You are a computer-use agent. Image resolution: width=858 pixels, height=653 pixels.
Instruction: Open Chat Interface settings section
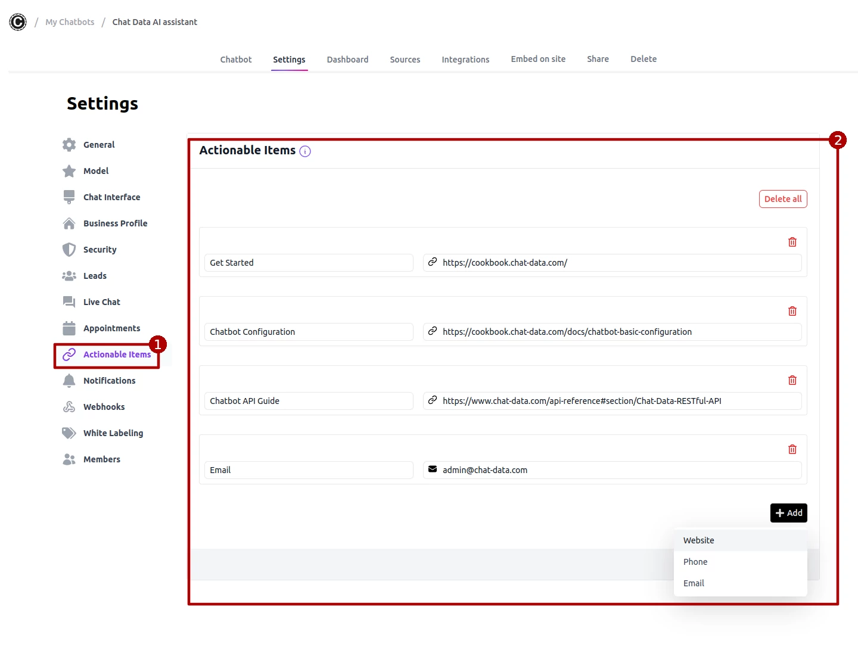tap(112, 197)
